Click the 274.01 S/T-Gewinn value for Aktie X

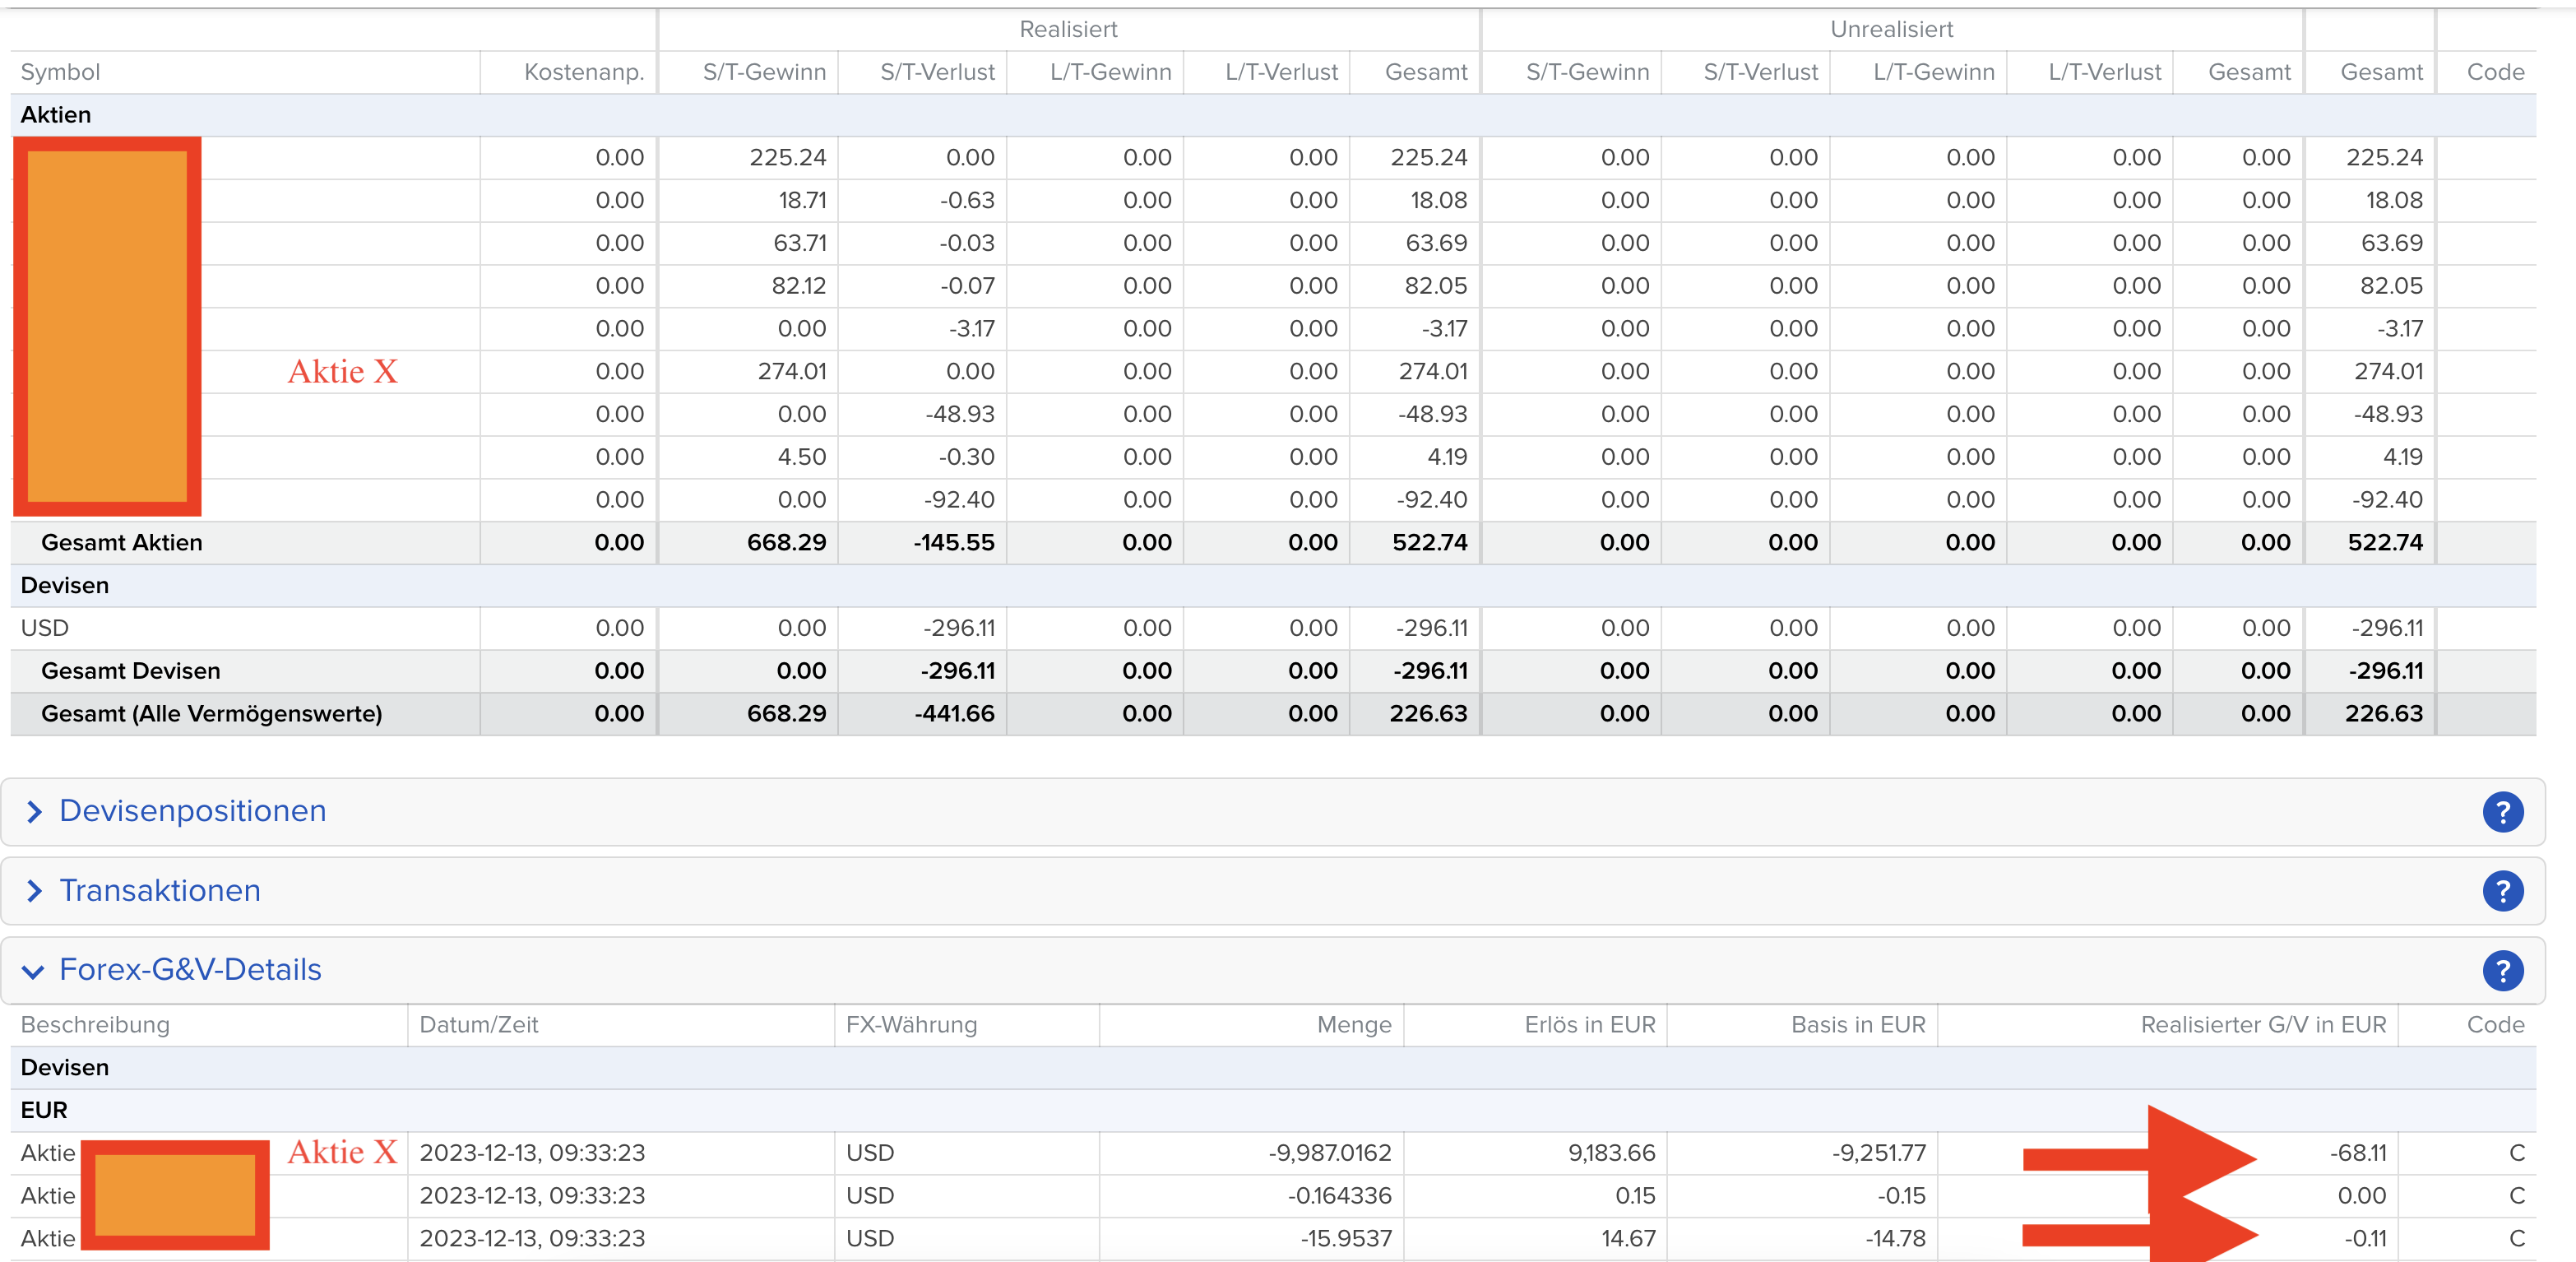coord(791,371)
